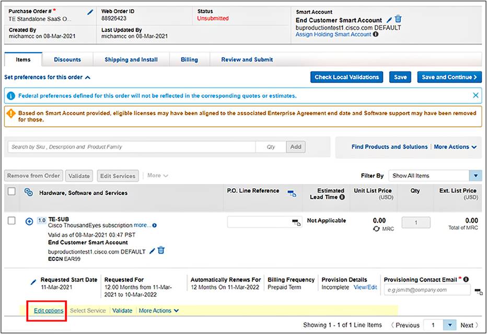The image size is (487, 334).
Task: Focus the Qty field beside Add
Action: click(x=271, y=147)
